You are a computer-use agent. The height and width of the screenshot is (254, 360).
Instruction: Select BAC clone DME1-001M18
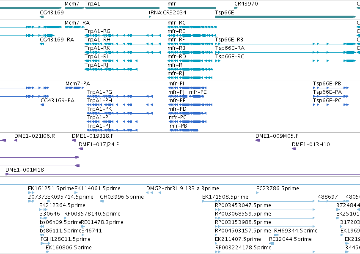(x=183, y=174)
